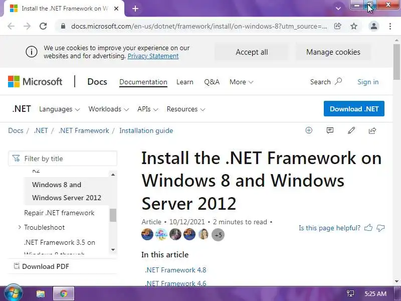
Task: Select Windows 8 and Windows Server 2012
Action: [67, 191]
